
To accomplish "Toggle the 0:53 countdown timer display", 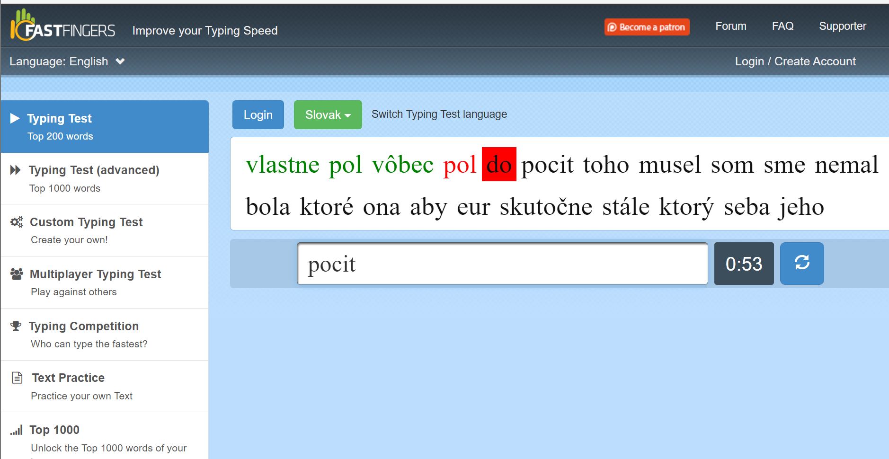I will tap(743, 264).
